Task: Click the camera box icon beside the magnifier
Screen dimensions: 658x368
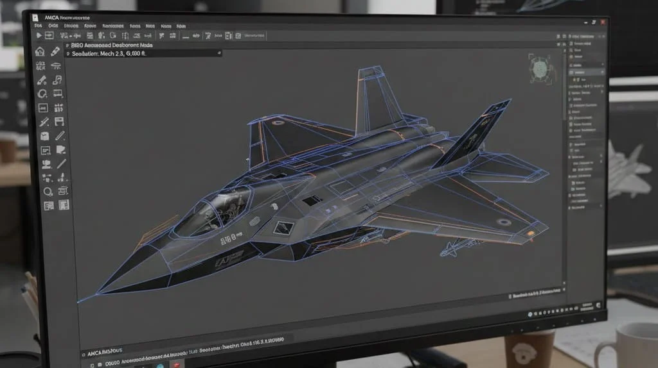Action: click(63, 191)
